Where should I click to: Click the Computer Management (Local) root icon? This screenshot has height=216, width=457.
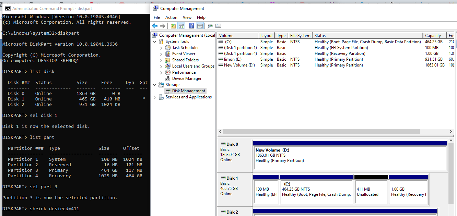tap(155, 35)
